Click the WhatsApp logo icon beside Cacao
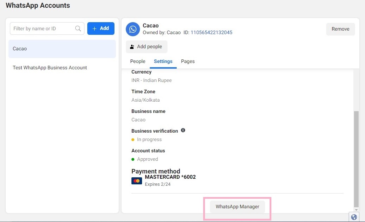Viewport: 365px width, 222px height. tap(133, 29)
